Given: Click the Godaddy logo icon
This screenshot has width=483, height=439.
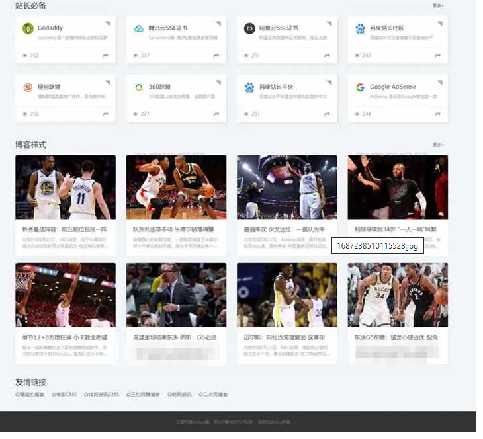Looking at the screenshot, I should (x=28, y=28).
